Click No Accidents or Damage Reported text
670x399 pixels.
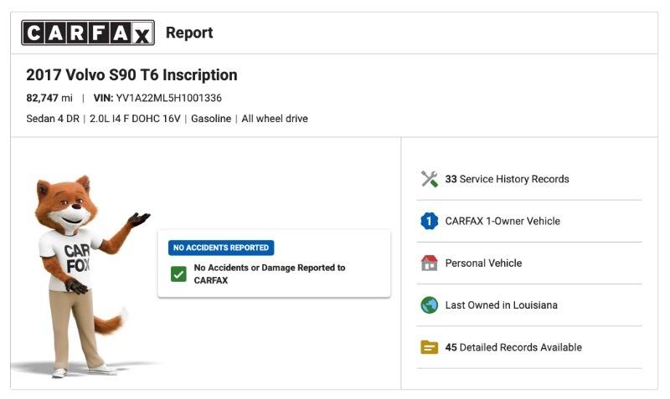point(270,274)
